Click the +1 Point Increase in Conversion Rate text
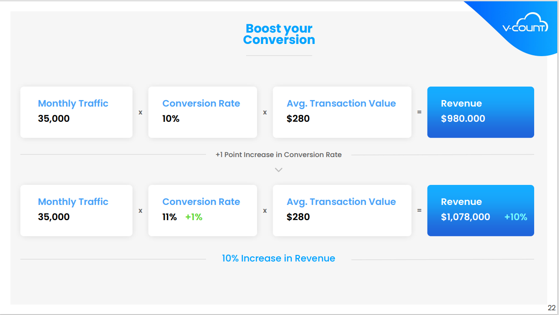 click(278, 154)
